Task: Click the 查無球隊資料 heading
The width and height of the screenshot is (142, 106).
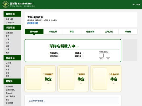Action: point(35,17)
